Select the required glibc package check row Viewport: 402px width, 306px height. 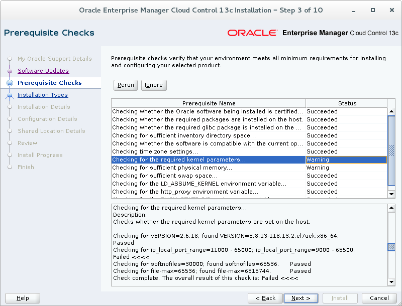[x=249, y=127]
